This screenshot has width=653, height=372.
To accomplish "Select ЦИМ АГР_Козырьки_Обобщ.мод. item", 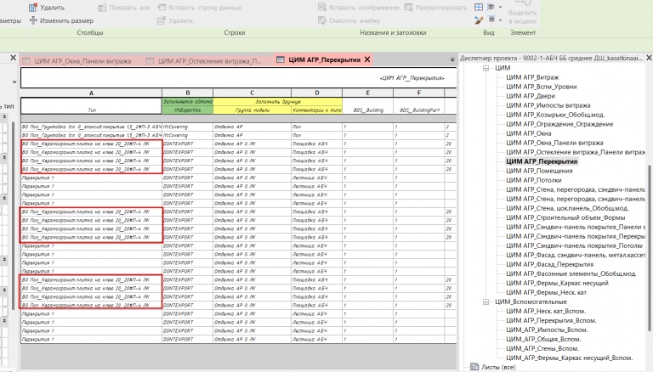I will [555, 115].
